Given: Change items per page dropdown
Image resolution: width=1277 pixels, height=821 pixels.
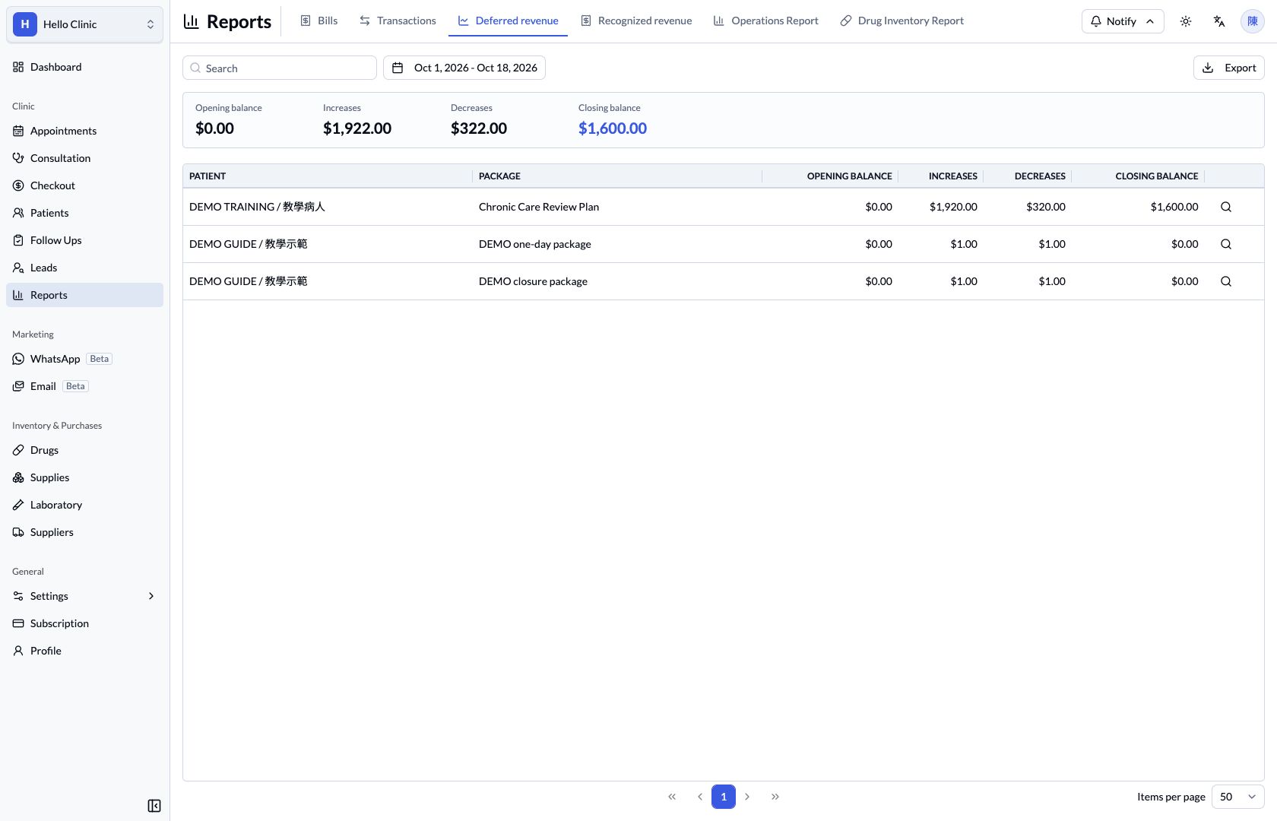Looking at the screenshot, I should click(x=1237, y=797).
